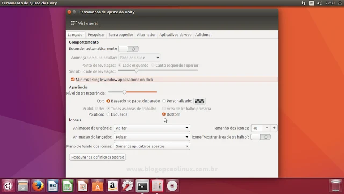
Task: Click the Visão geral grid icon
Action: coord(74,23)
